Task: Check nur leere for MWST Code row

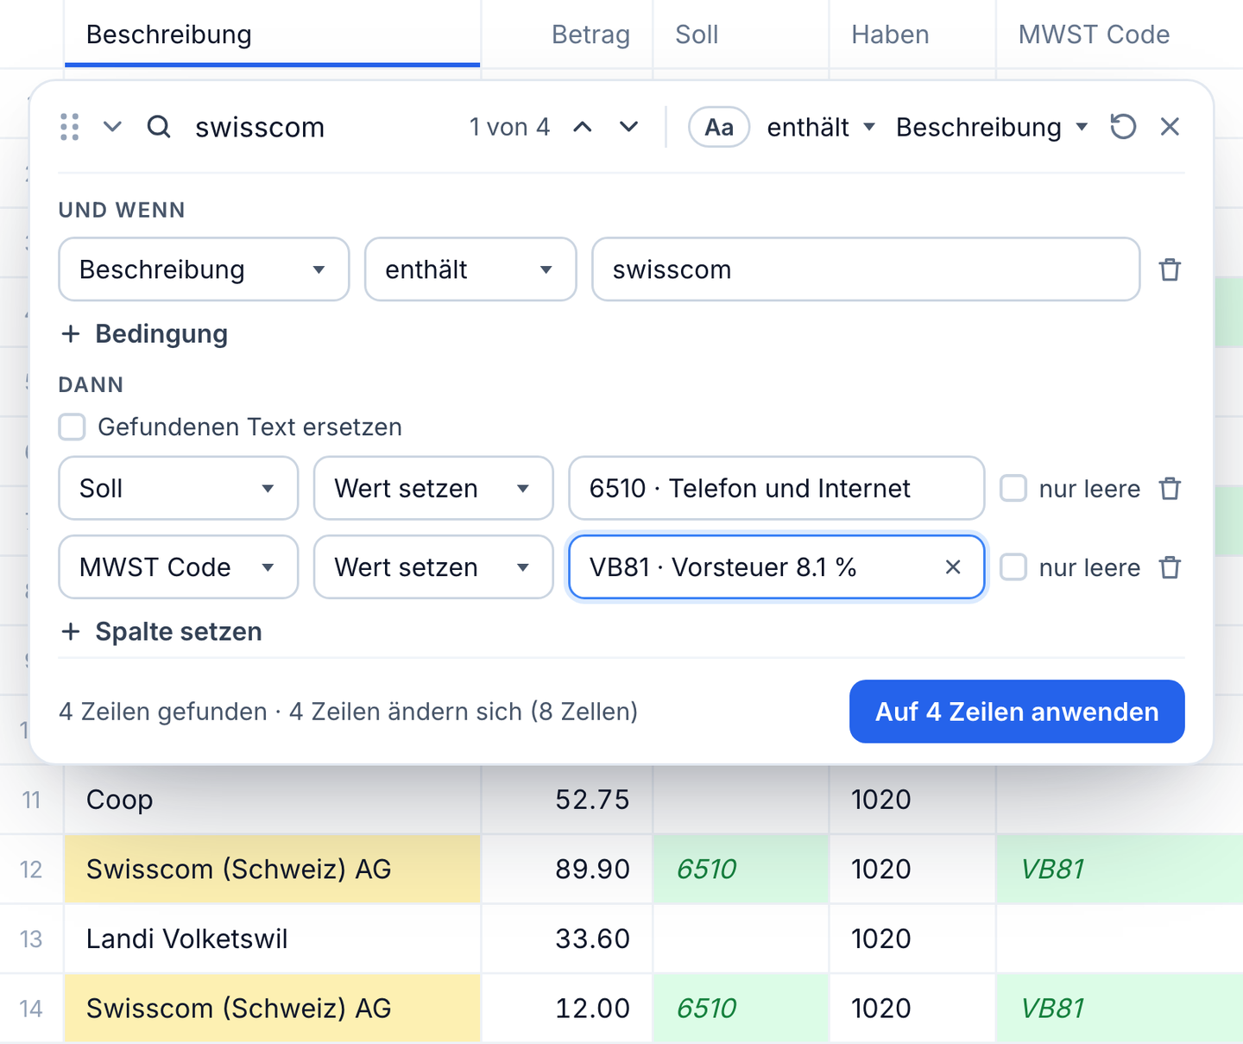Action: click(x=1013, y=567)
